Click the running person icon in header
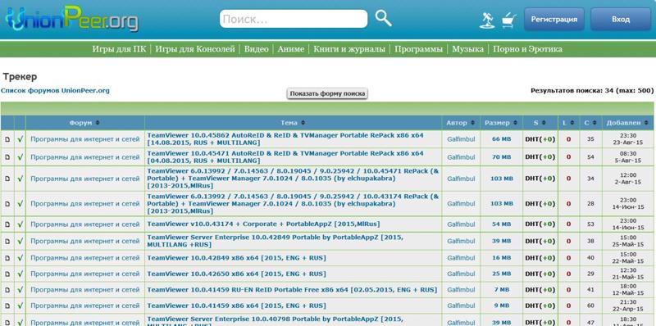The image size is (656, 326). [x=487, y=20]
